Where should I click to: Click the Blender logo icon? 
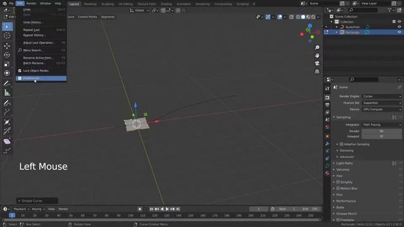point(4,3)
